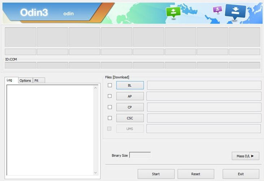Click inside the Log text area
Image resolution: width=264 pixels, height=181 pixels.
tap(50, 130)
